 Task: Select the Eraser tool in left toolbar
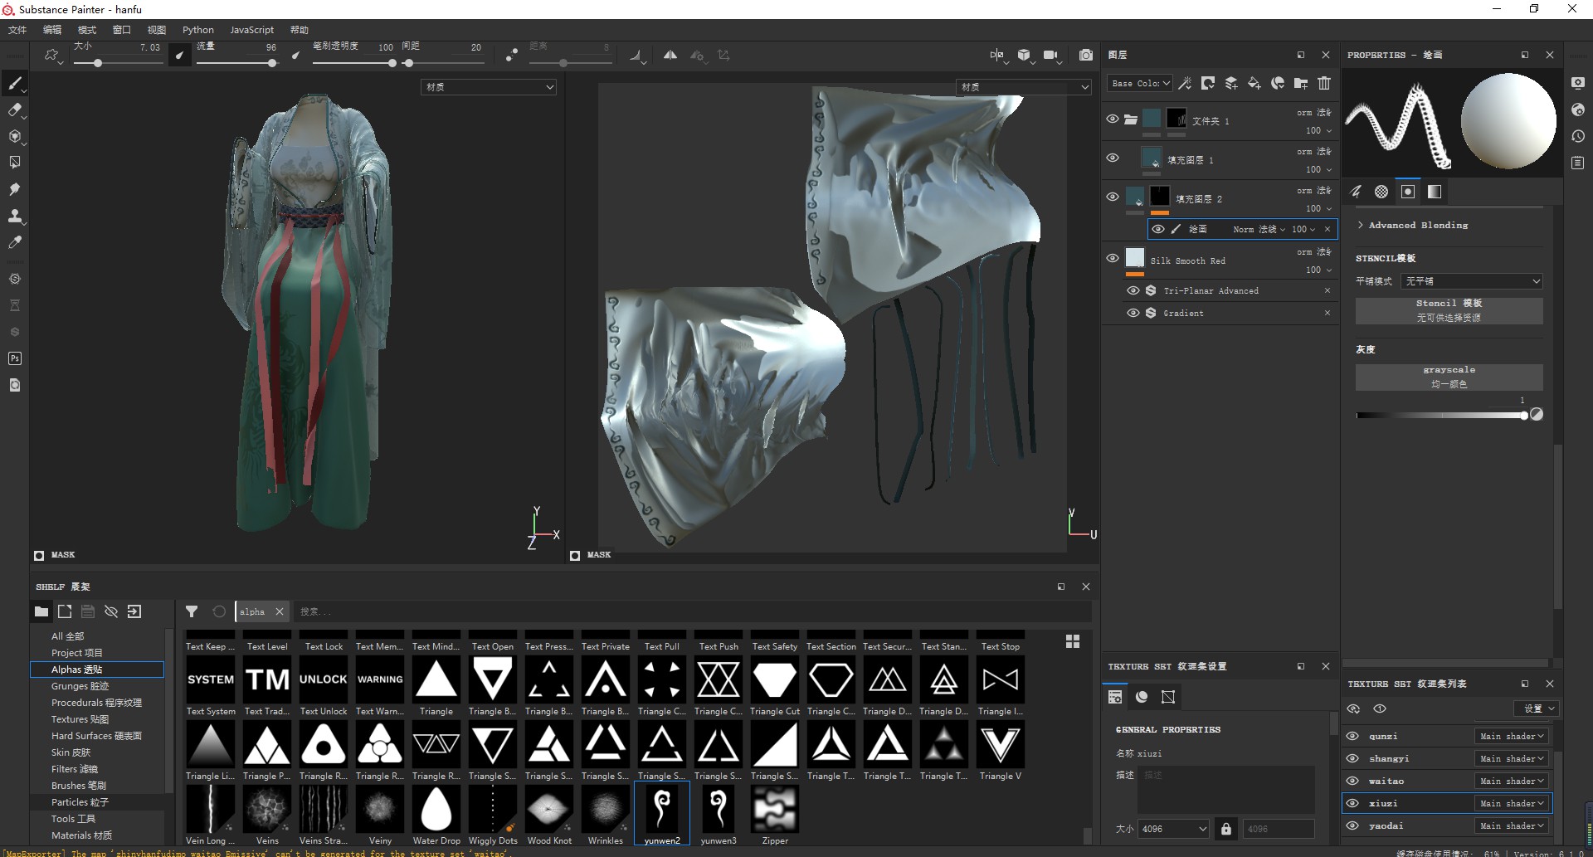(x=14, y=110)
